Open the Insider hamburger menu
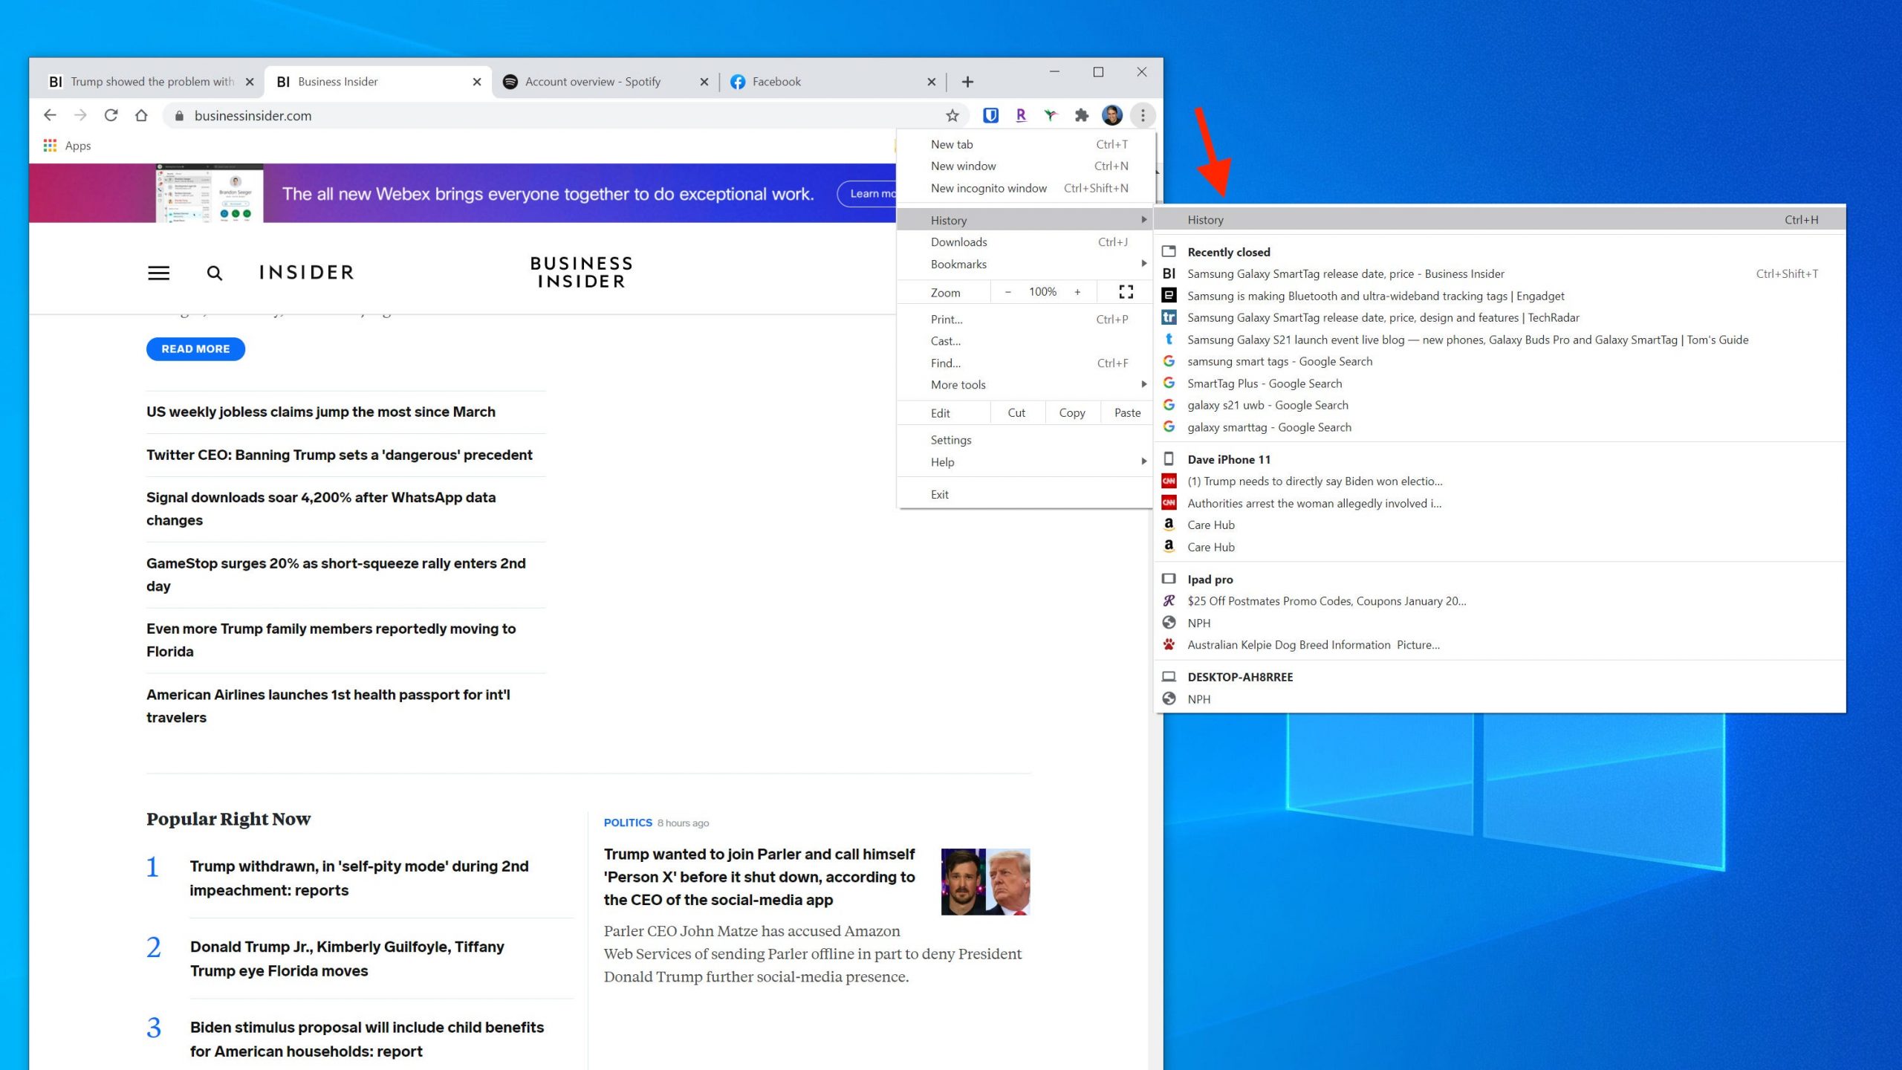Viewport: 1902px width, 1070px height. click(158, 273)
